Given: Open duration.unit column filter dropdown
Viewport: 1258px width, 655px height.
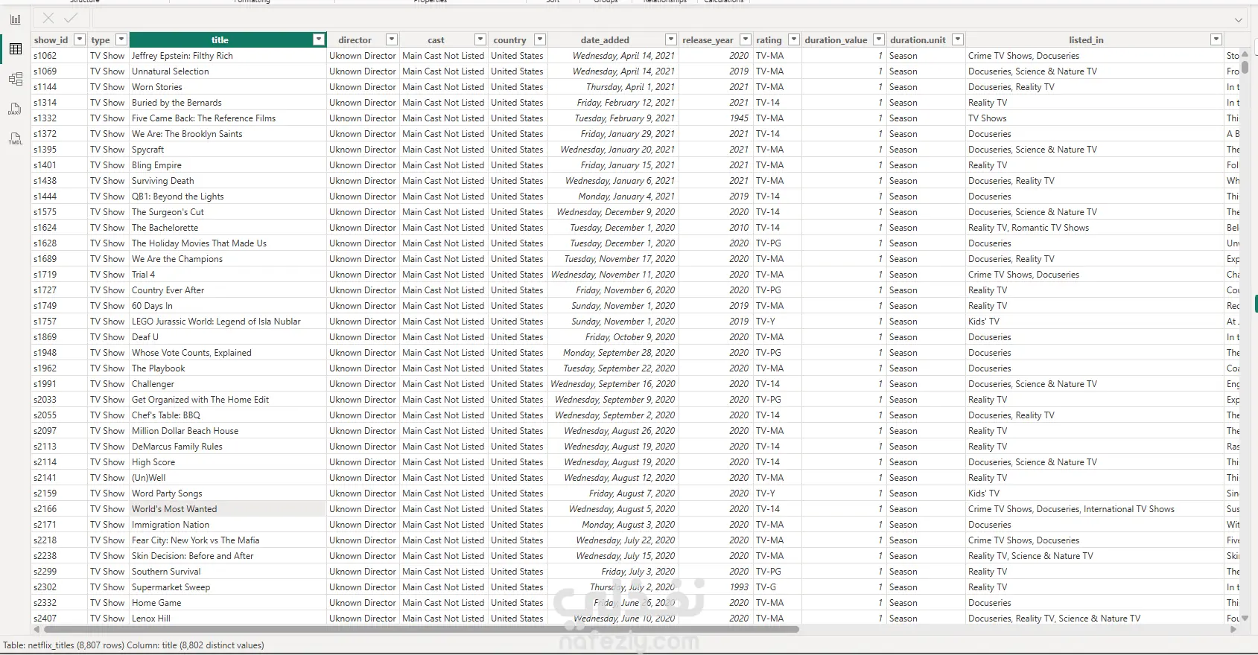Looking at the screenshot, I should coord(958,39).
